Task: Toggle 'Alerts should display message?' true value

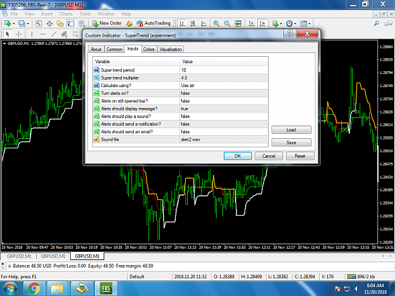Action: click(224, 109)
